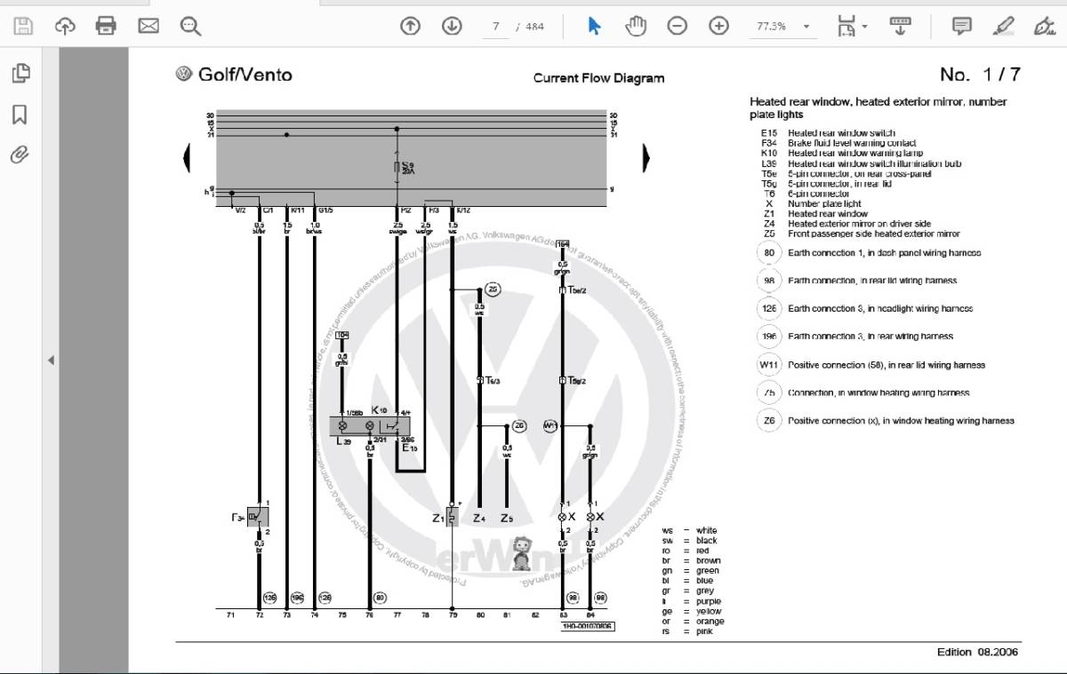The width and height of the screenshot is (1067, 674).
Task: Click the K10 Heated rear window warning lamp
Action: pos(842,153)
